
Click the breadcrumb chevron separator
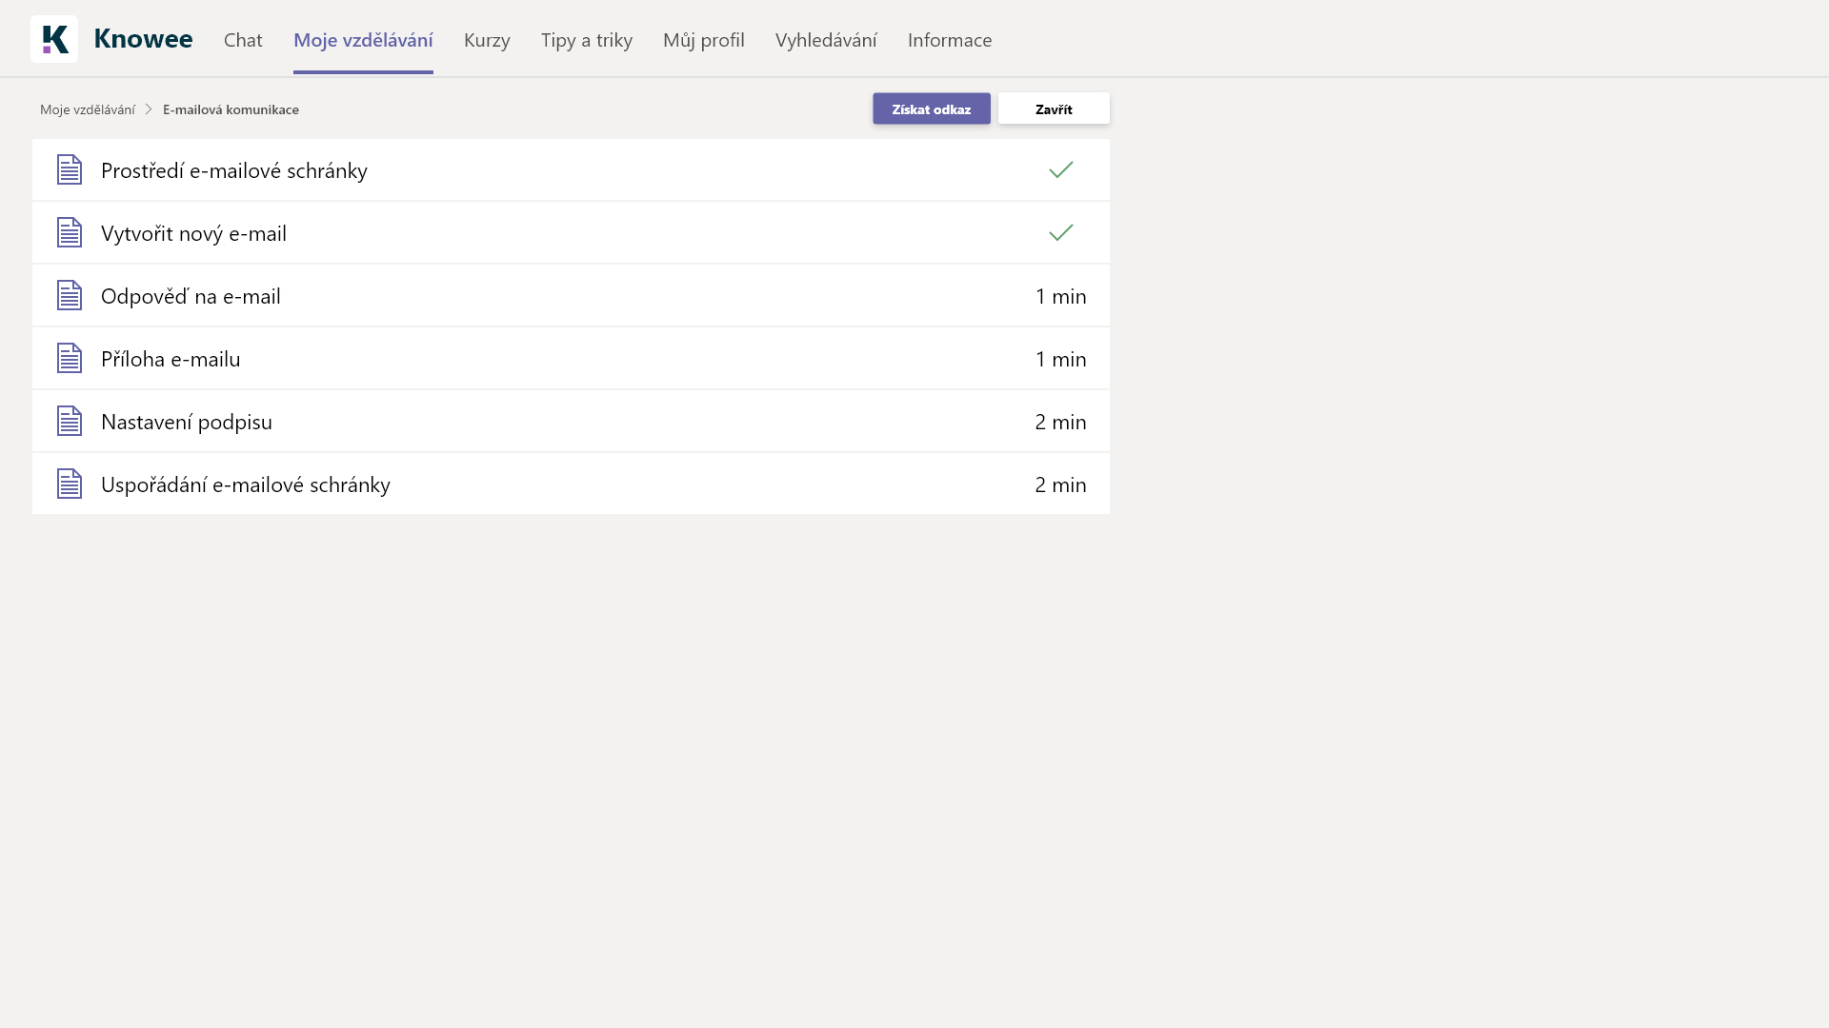click(149, 109)
